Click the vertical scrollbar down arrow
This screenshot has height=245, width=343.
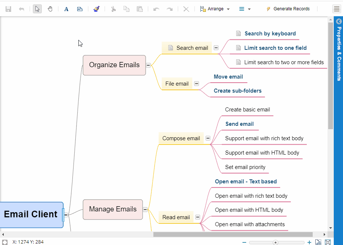click(x=330, y=228)
